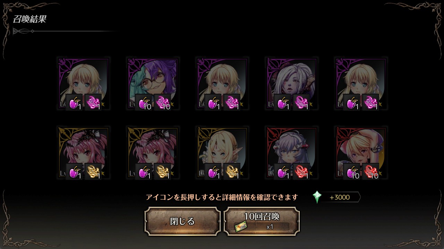Click the purple apple icon showing 10 on glasses character
The width and height of the screenshot is (444, 249).
click(144, 102)
